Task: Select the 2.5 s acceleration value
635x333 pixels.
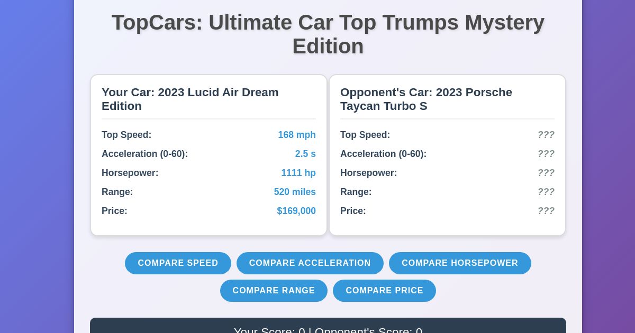Action: [x=305, y=154]
